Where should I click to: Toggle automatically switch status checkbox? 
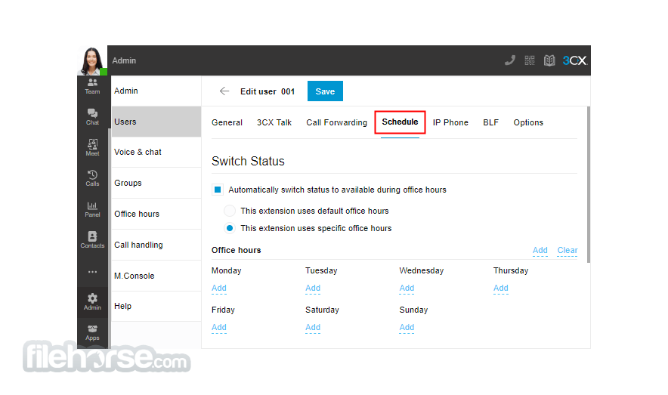pyautogui.click(x=218, y=190)
